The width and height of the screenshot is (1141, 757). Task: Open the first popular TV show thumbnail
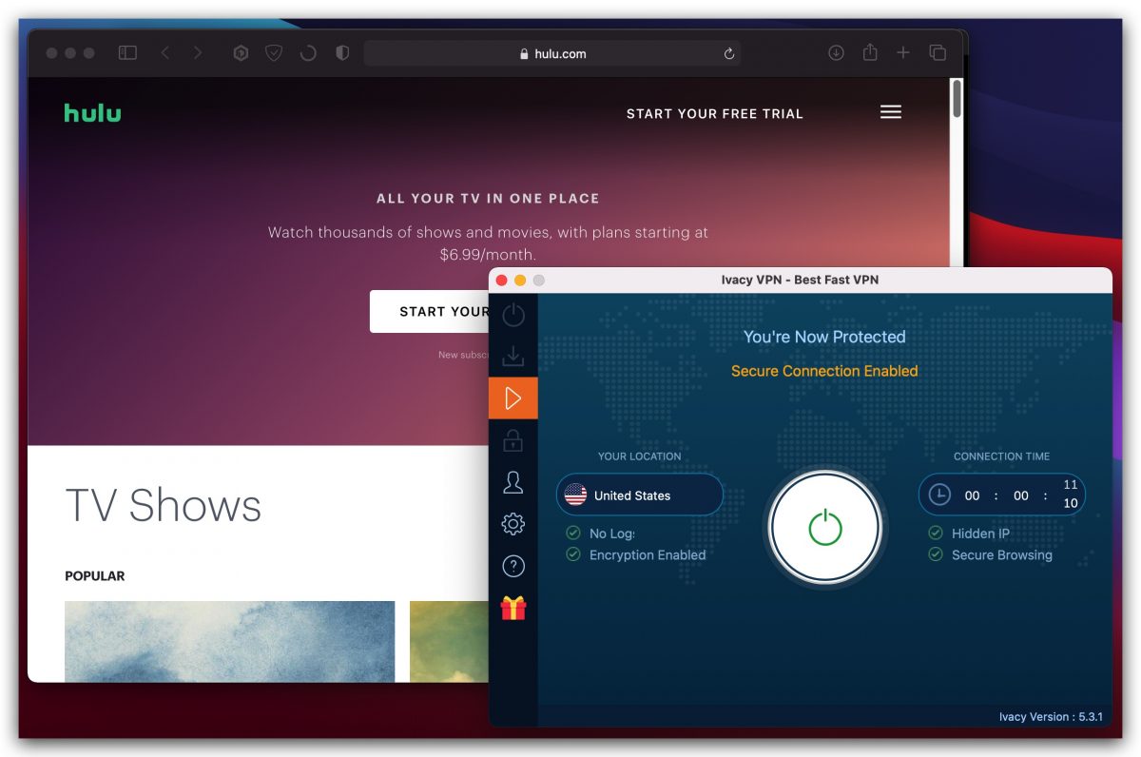[229, 641]
